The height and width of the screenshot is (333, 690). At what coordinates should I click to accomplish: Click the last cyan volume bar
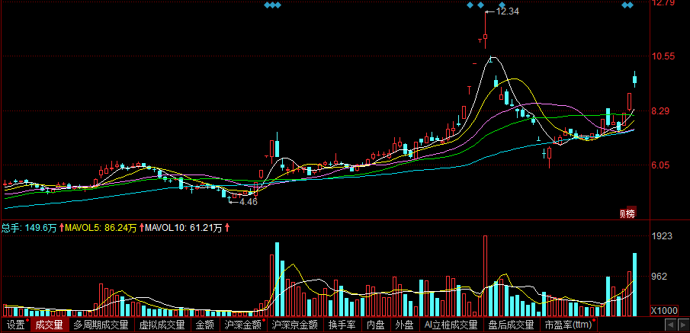(635, 284)
